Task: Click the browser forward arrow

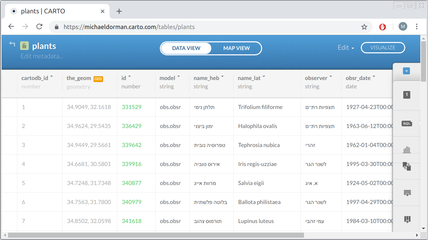Action: click(25, 27)
